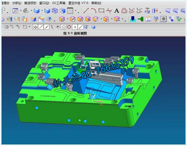Select the Studio Spline tool
The height and width of the screenshot is (146, 187).
109,10
